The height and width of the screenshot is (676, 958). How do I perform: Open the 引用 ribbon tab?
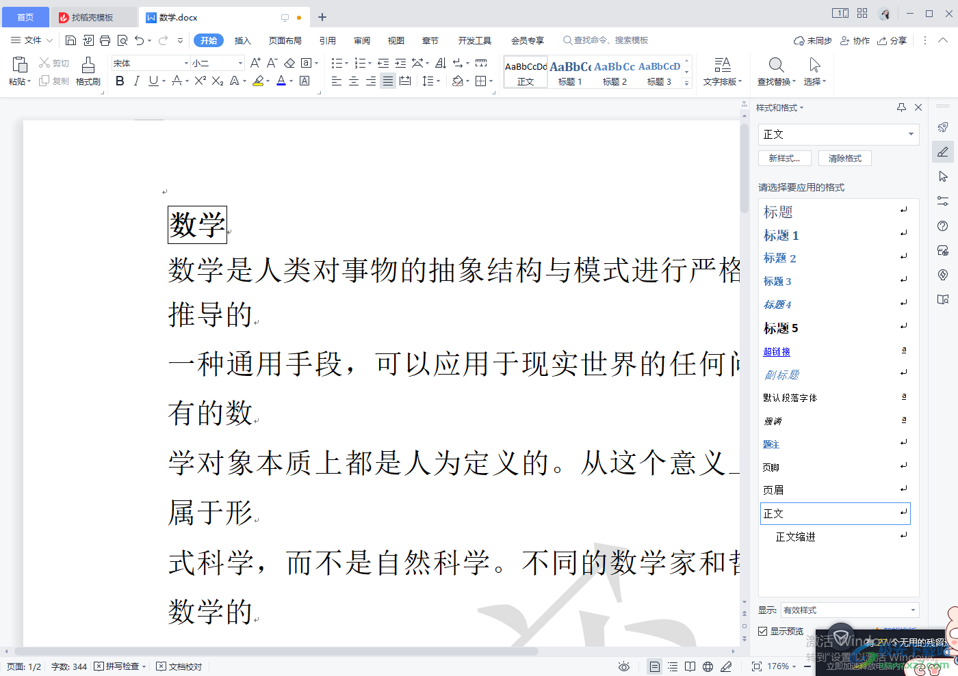click(328, 40)
